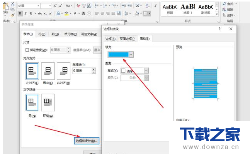Open the 样式 pattern style dropdown
Screen dimensions: 250x154
146,71
